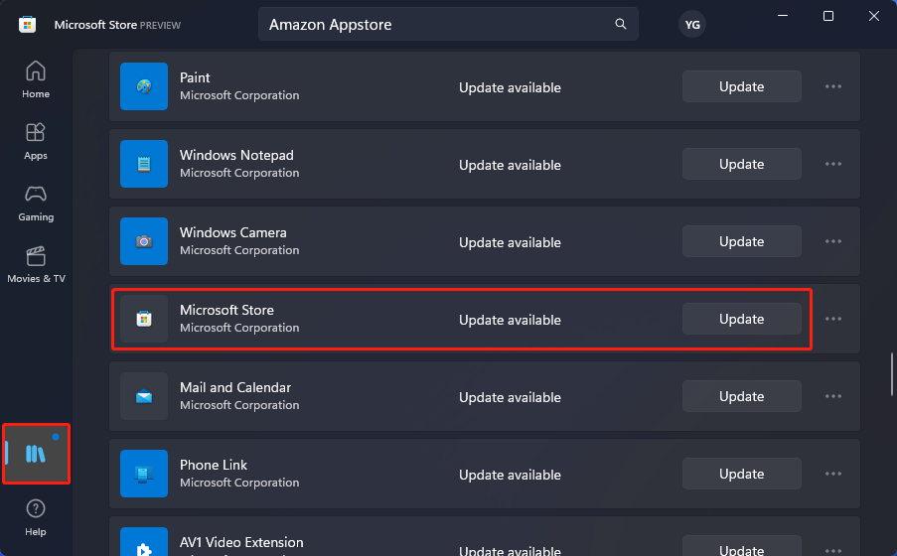The width and height of the screenshot is (897, 556).
Task: Open more options for Windows Camera
Action: 832,241
